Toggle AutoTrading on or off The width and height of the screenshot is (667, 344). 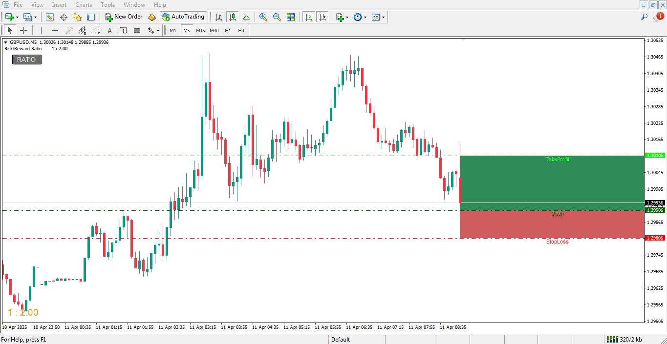(x=183, y=17)
